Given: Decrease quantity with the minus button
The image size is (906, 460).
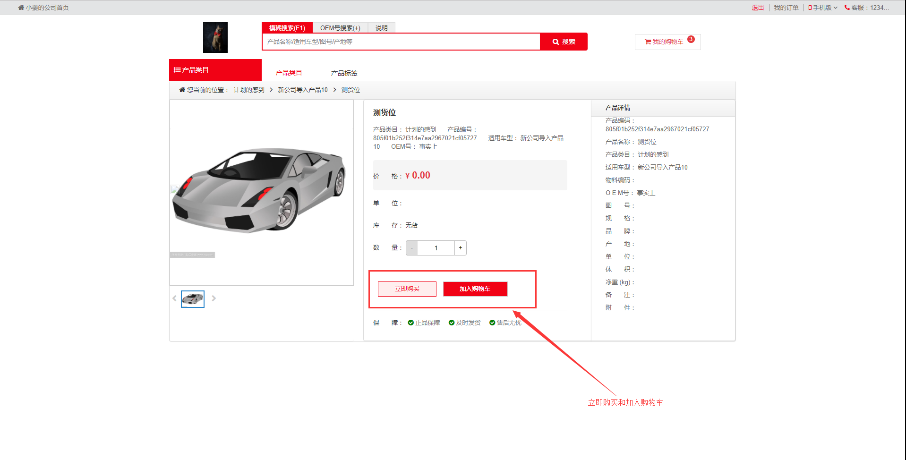Looking at the screenshot, I should click(412, 248).
